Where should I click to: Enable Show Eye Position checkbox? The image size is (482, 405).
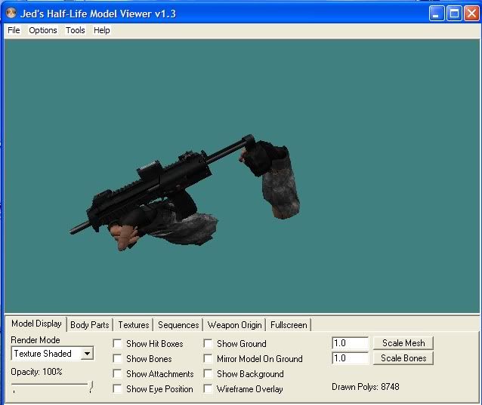click(117, 388)
